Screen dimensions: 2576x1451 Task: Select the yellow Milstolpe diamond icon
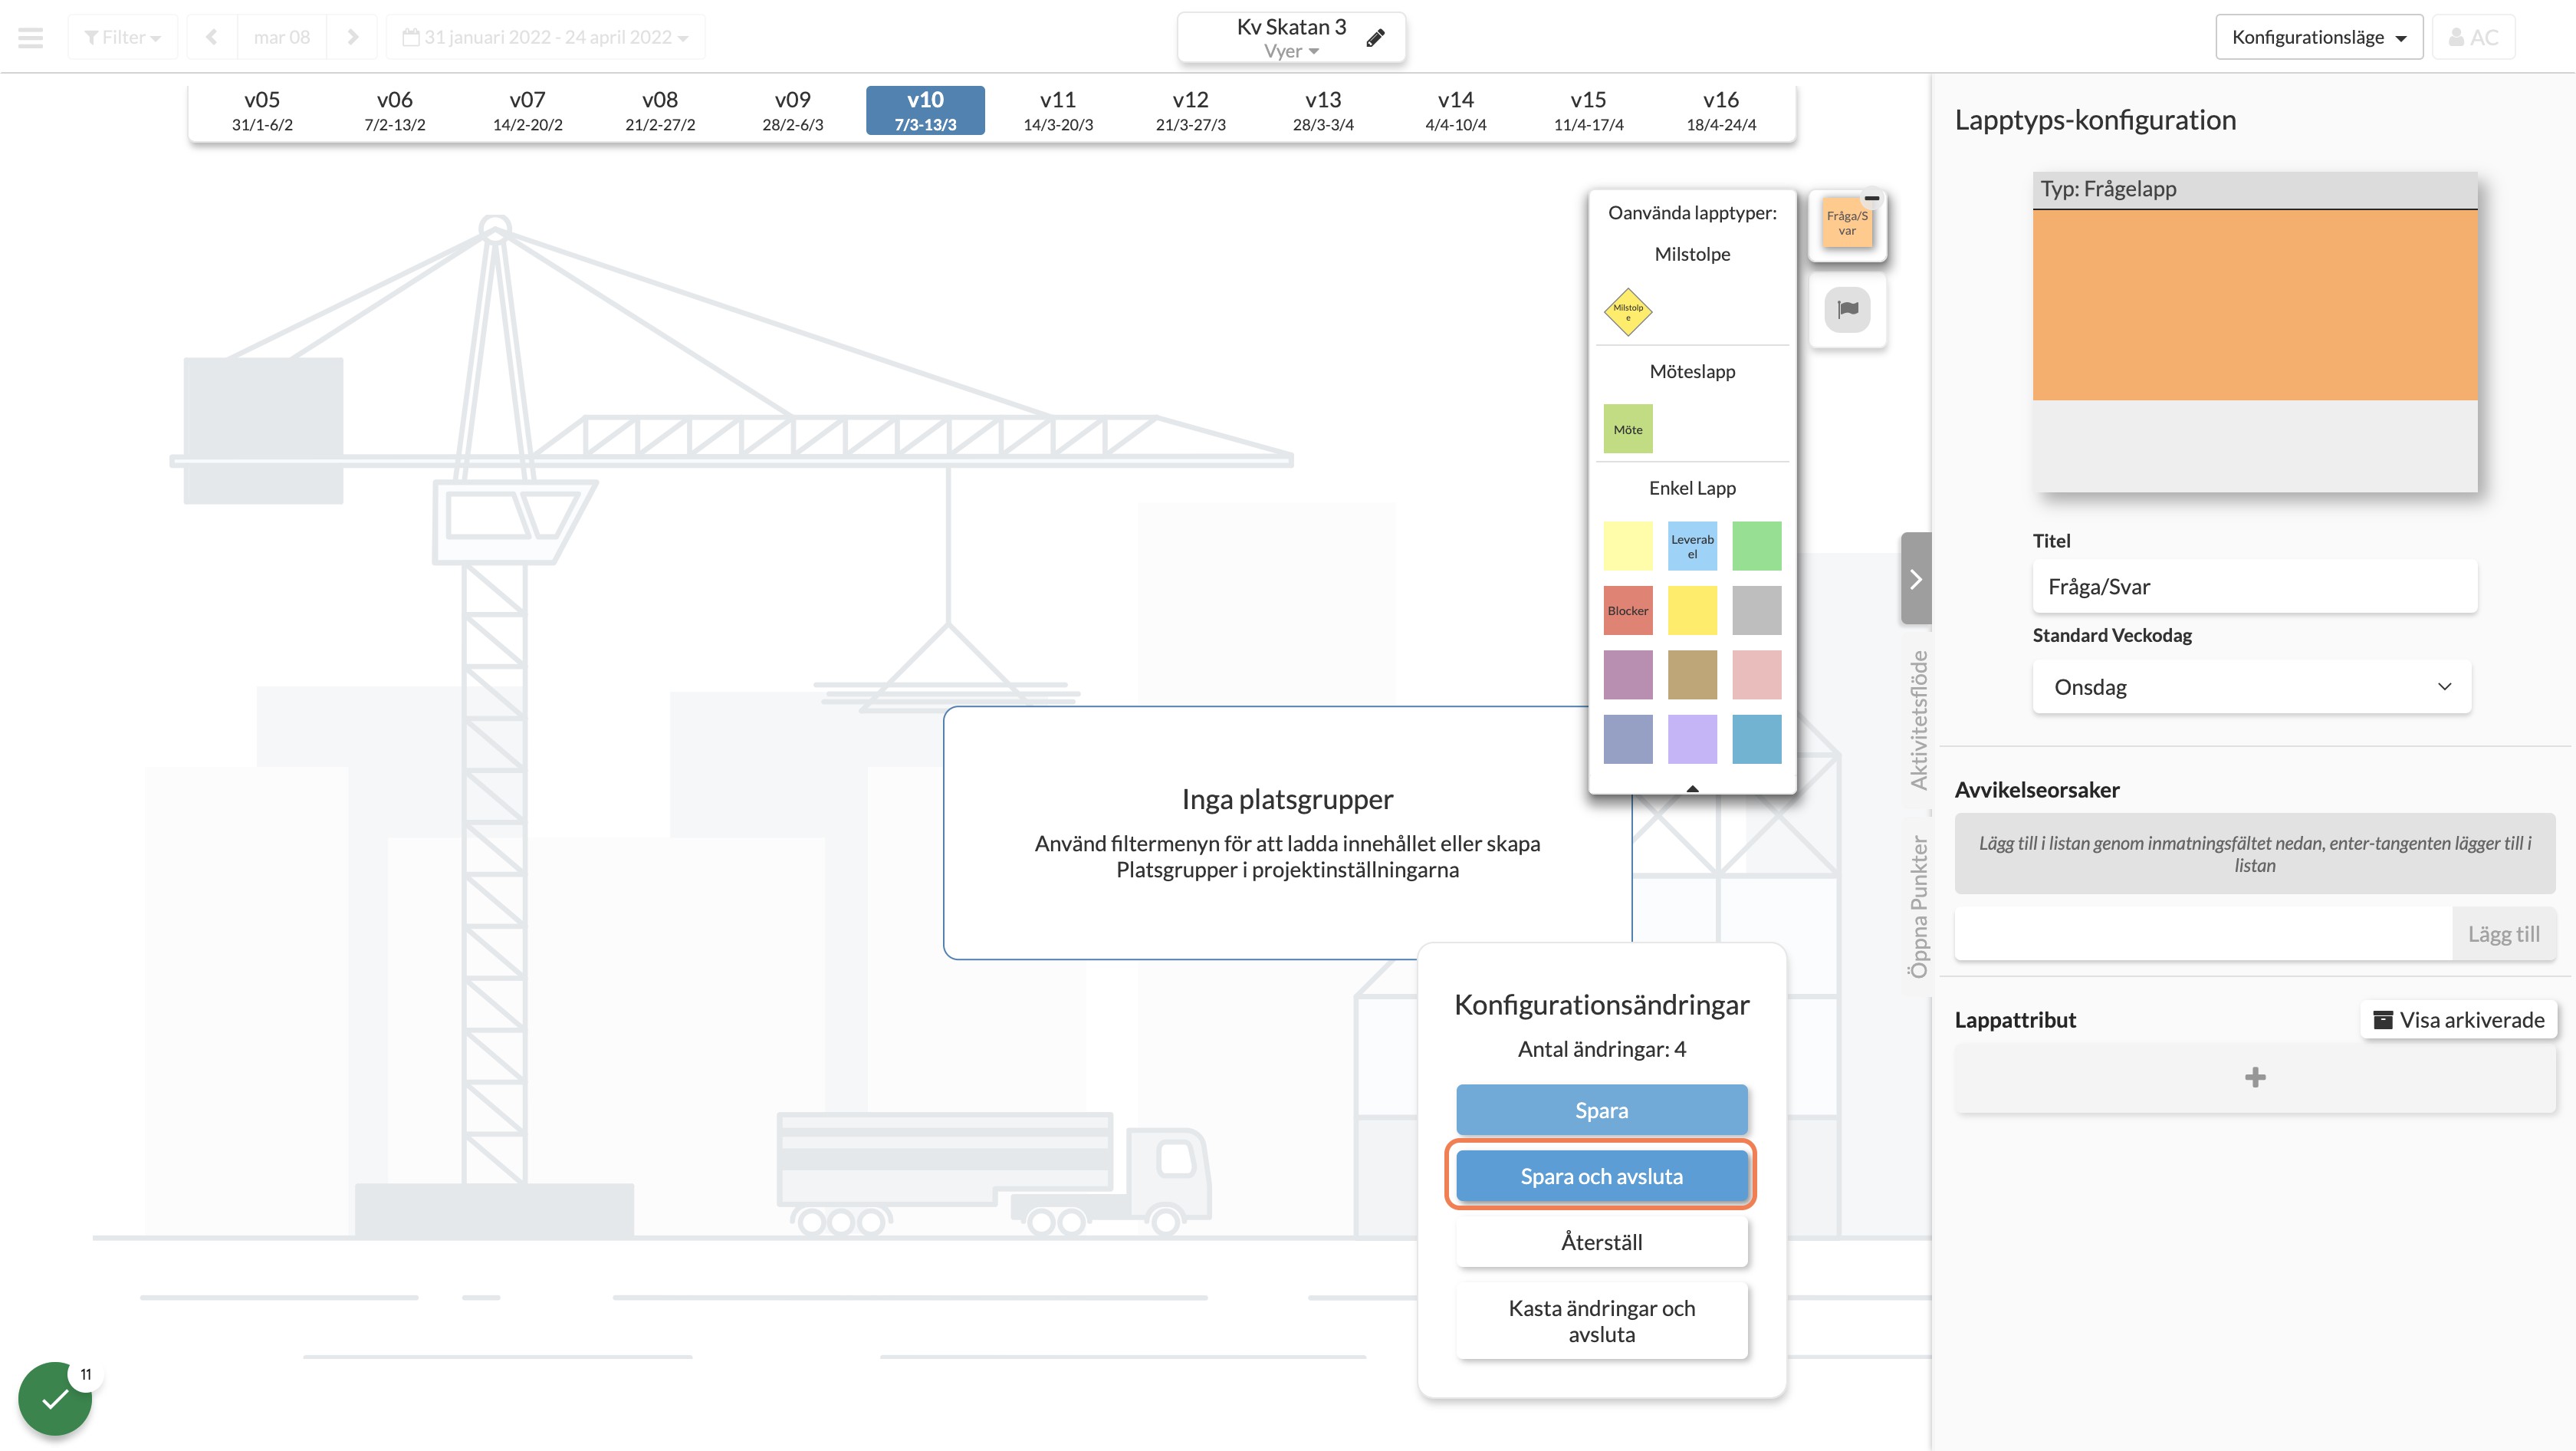click(1628, 312)
